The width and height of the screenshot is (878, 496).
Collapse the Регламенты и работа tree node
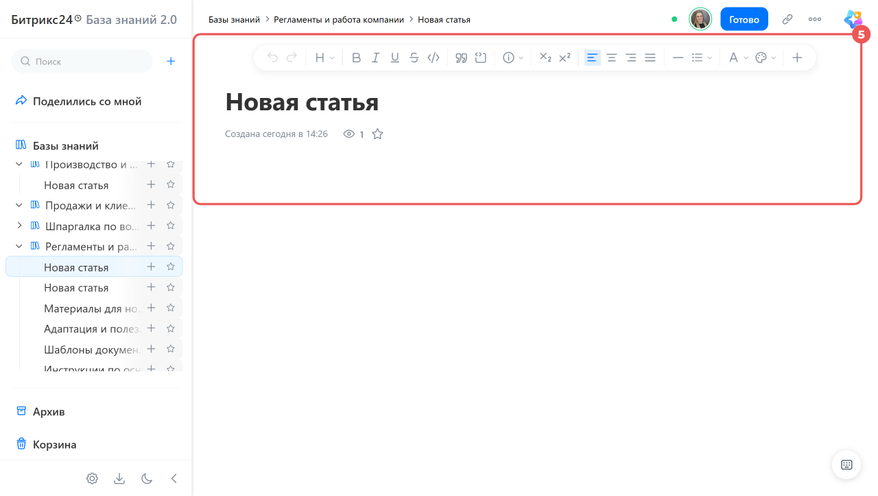pyautogui.click(x=19, y=246)
